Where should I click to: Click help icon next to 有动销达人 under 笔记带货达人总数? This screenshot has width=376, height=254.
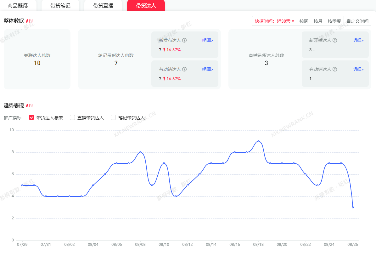point(184,69)
